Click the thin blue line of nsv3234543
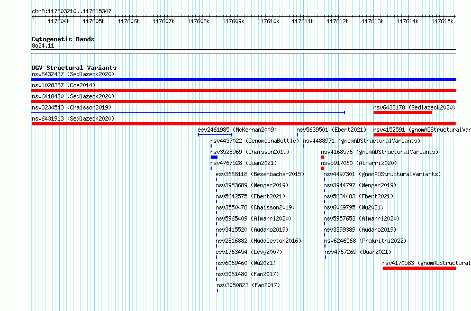The image size is (471, 311). coord(188,113)
